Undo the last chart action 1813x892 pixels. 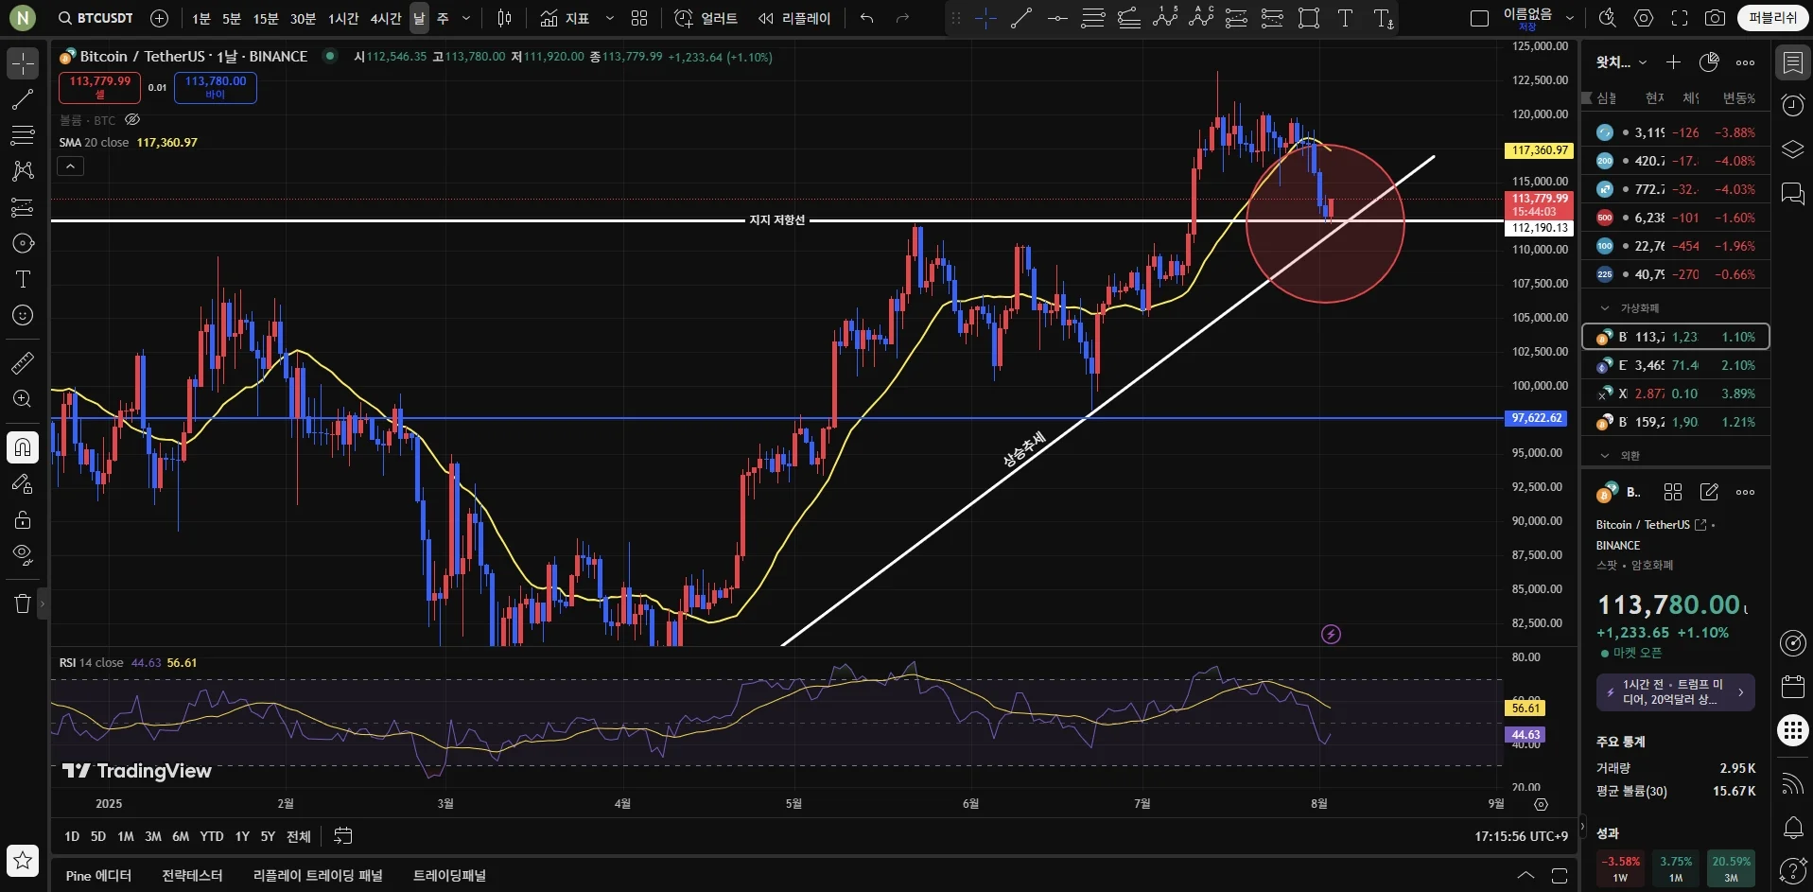tap(866, 18)
